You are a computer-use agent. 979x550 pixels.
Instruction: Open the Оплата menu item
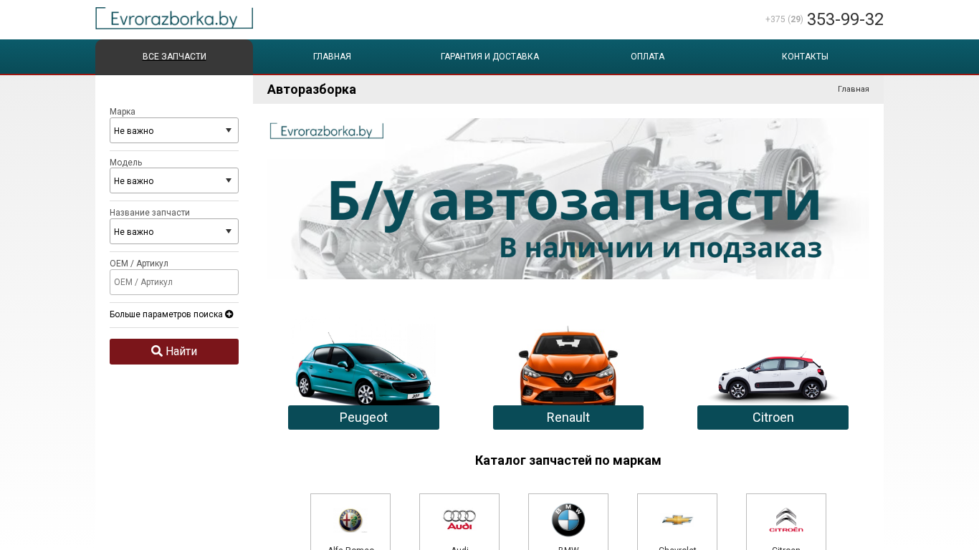647,57
